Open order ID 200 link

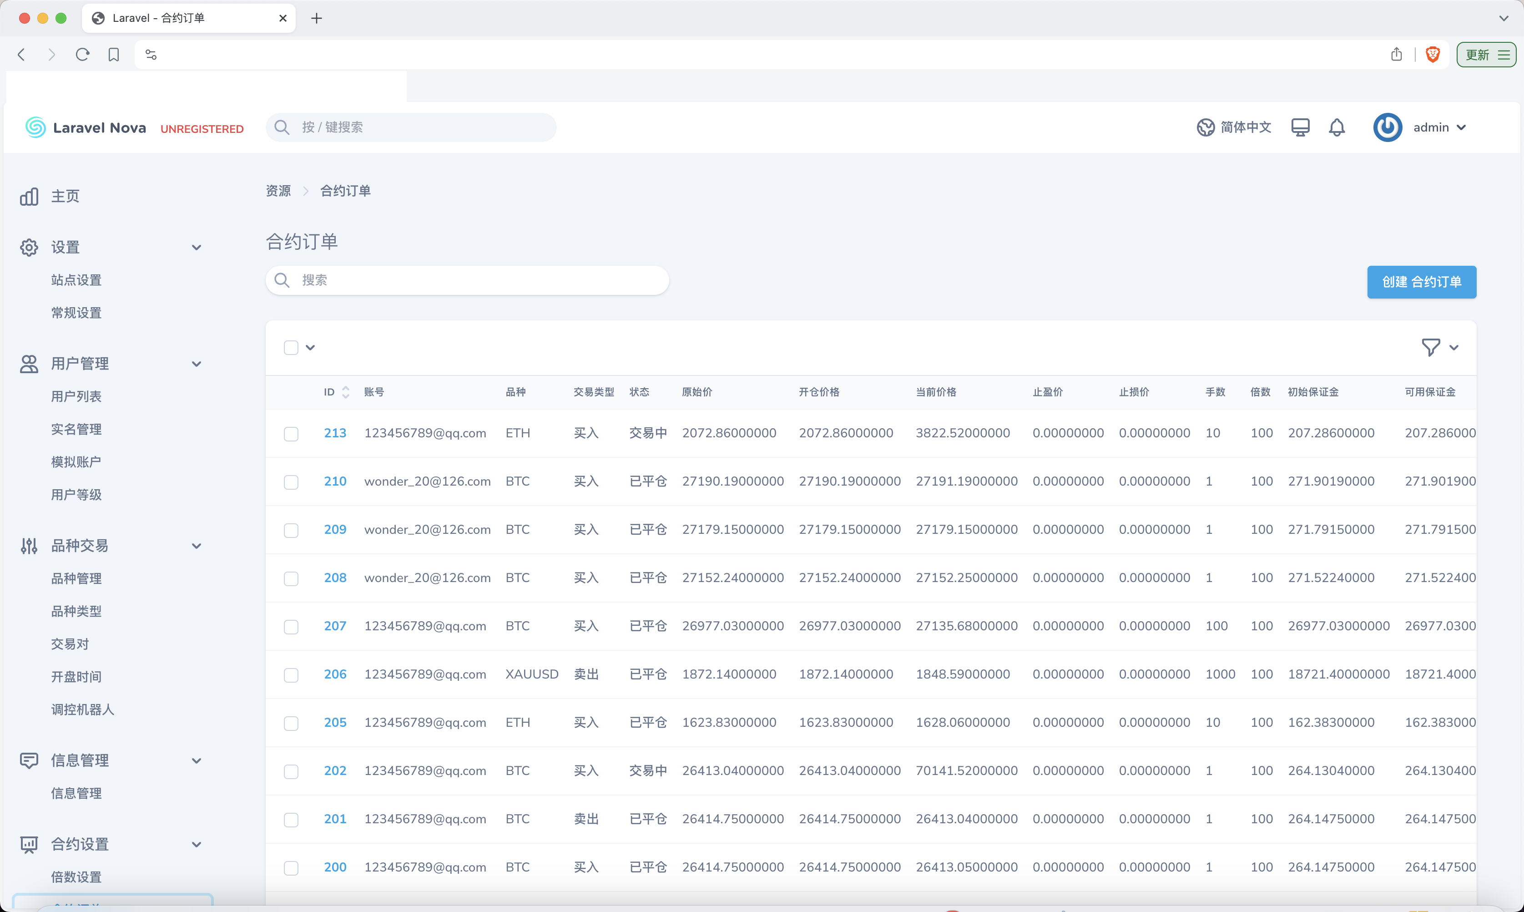(x=335, y=866)
